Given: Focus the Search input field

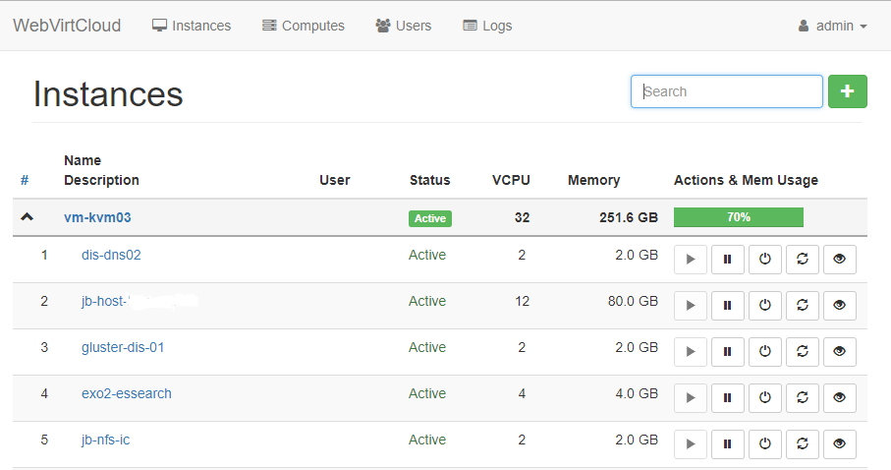Looking at the screenshot, I should (727, 91).
